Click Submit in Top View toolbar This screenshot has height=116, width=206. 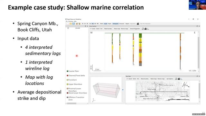pyautogui.click(x=134, y=79)
